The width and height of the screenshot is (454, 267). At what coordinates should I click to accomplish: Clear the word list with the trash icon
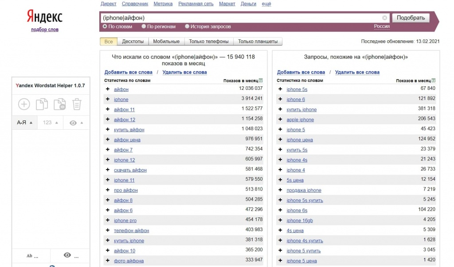point(76,104)
